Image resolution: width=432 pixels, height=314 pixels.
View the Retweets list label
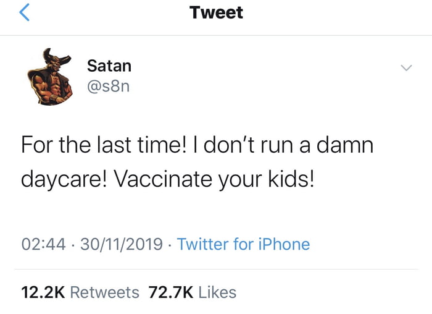tap(104, 292)
